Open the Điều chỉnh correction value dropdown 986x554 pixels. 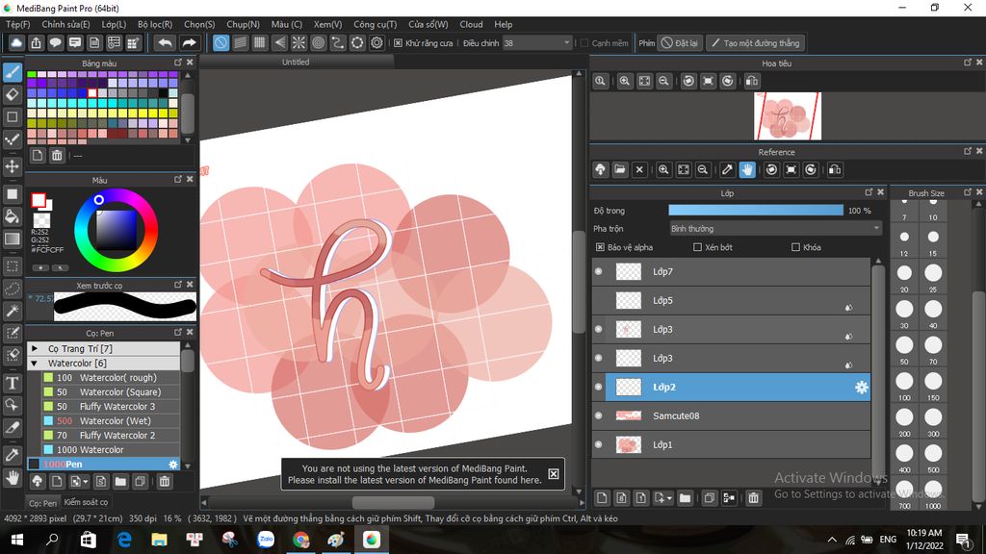click(566, 43)
